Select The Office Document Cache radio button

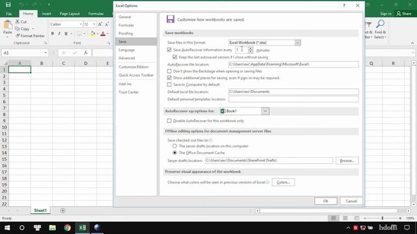175,153
